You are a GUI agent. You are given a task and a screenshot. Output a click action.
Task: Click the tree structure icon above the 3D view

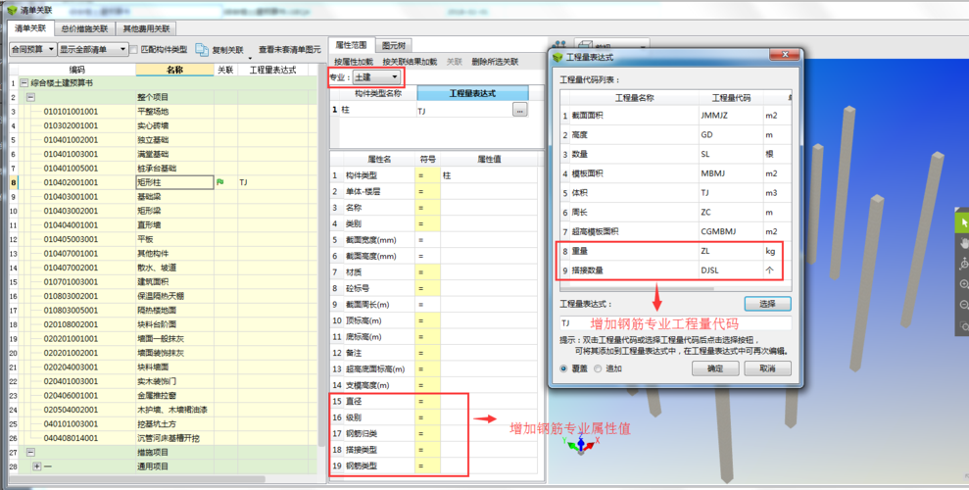click(559, 44)
